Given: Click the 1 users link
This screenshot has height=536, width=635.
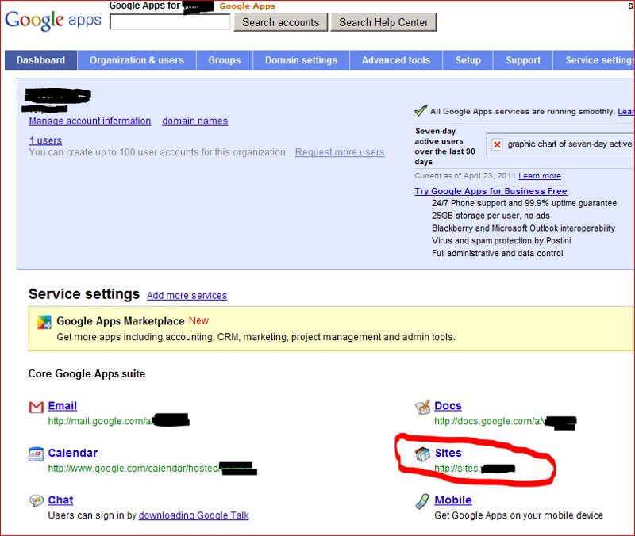Looking at the screenshot, I should click(45, 140).
